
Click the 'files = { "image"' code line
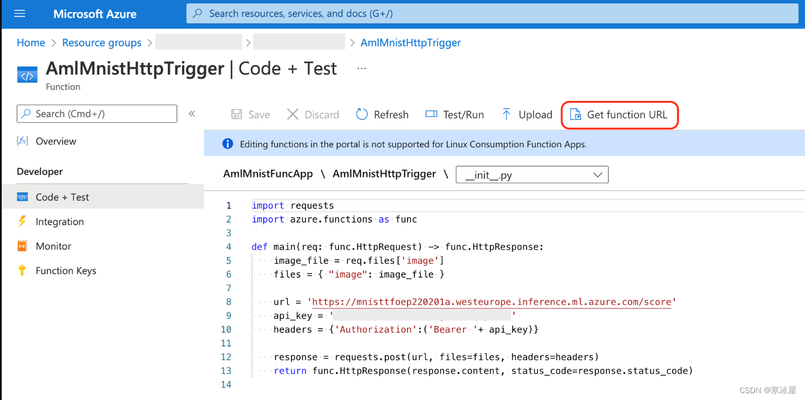coord(359,274)
